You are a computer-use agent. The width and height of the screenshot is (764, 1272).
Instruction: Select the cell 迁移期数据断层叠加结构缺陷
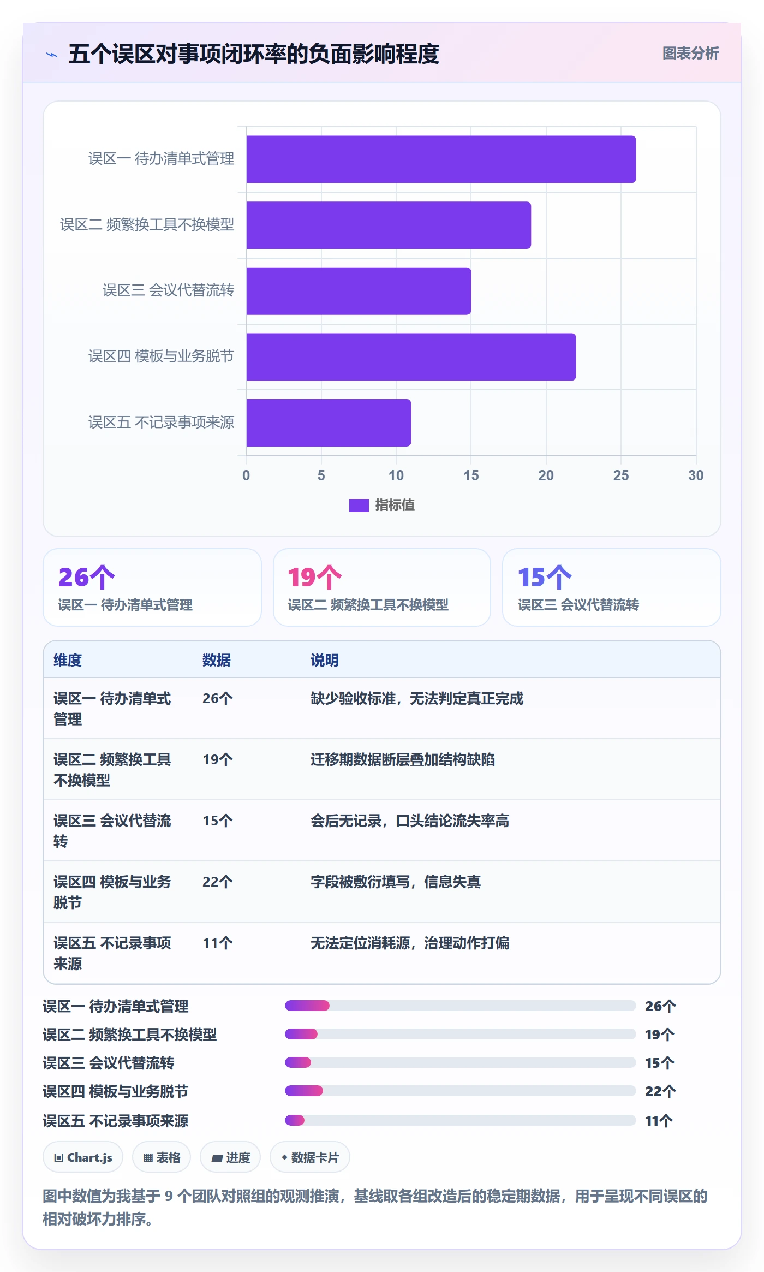point(403,759)
